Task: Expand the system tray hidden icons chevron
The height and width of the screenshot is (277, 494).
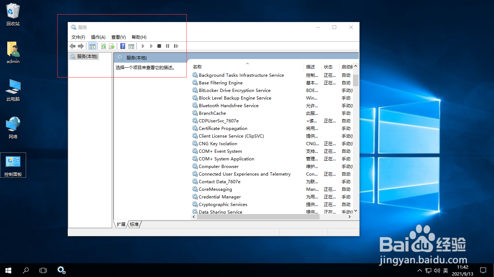Action: pyautogui.click(x=420, y=270)
